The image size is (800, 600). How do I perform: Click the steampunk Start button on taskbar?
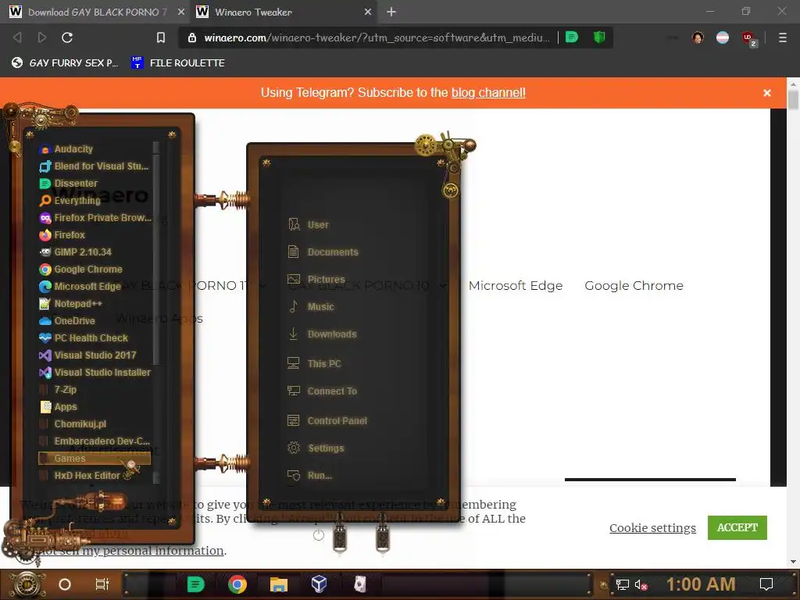pos(27,584)
